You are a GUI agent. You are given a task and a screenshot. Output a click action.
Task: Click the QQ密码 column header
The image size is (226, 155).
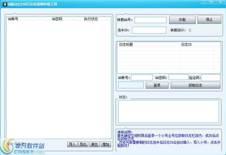(x=57, y=19)
